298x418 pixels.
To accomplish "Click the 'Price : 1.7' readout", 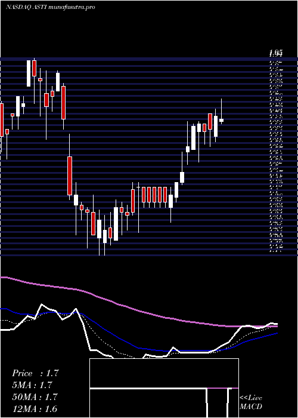I will [x=35, y=373].
